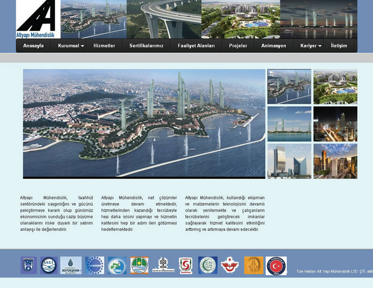373x288 pixels.
Task: Click the night fountain towers banner image
Action: 318,19
